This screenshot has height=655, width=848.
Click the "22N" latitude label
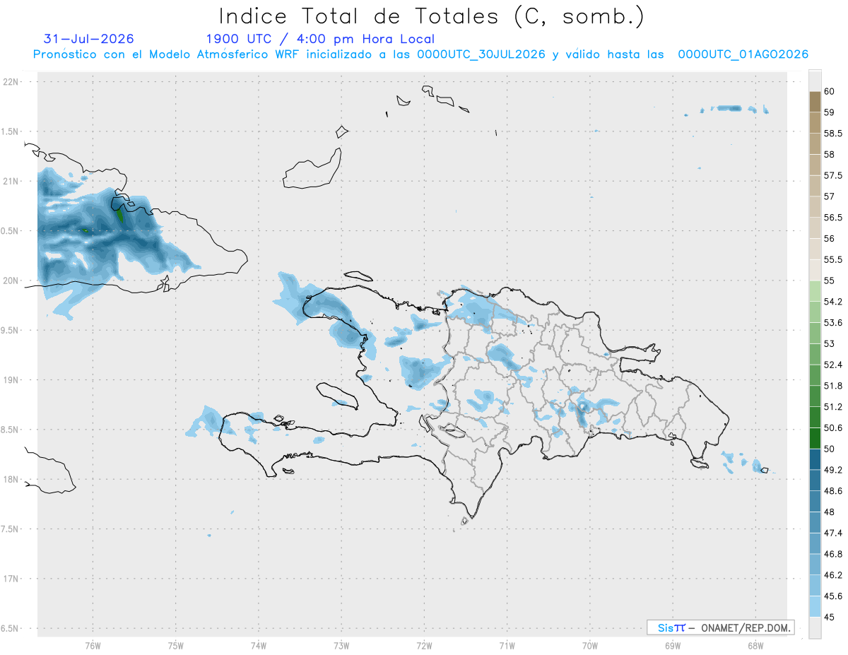(x=12, y=82)
